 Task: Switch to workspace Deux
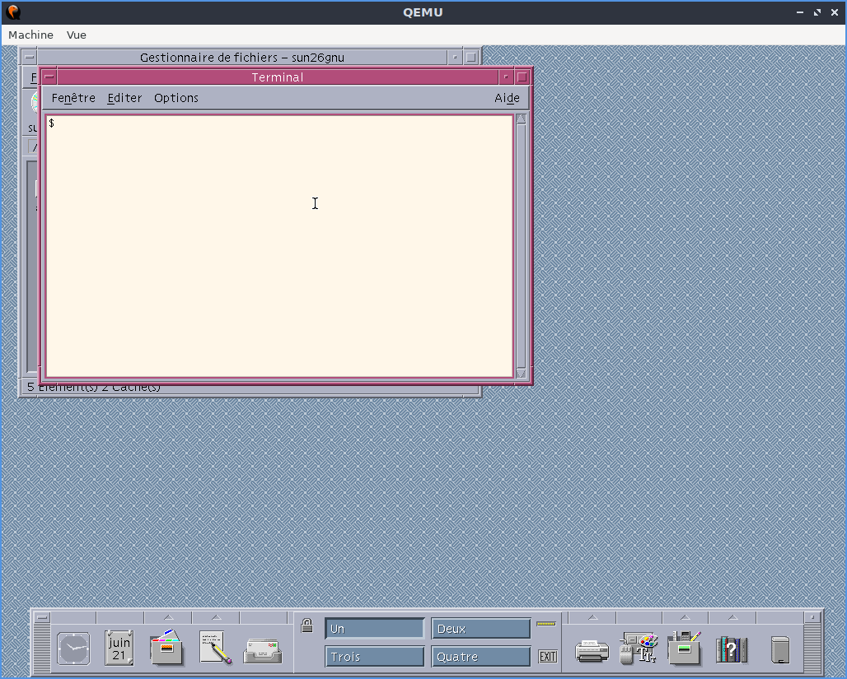tap(480, 629)
